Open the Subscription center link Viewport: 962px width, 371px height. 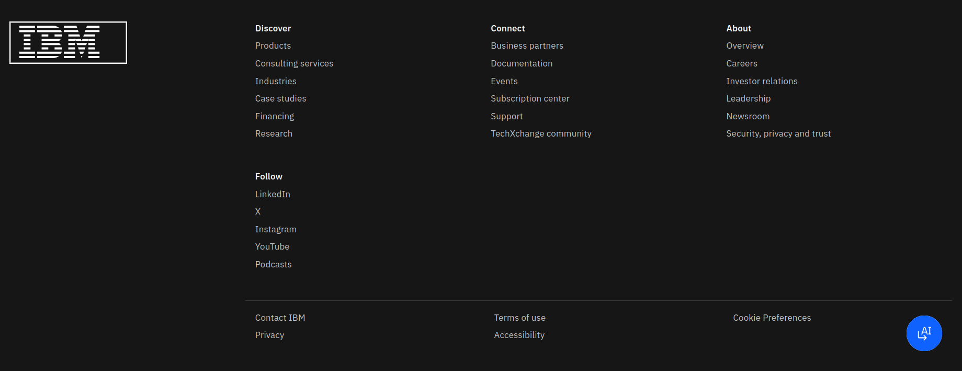pos(529,98)
